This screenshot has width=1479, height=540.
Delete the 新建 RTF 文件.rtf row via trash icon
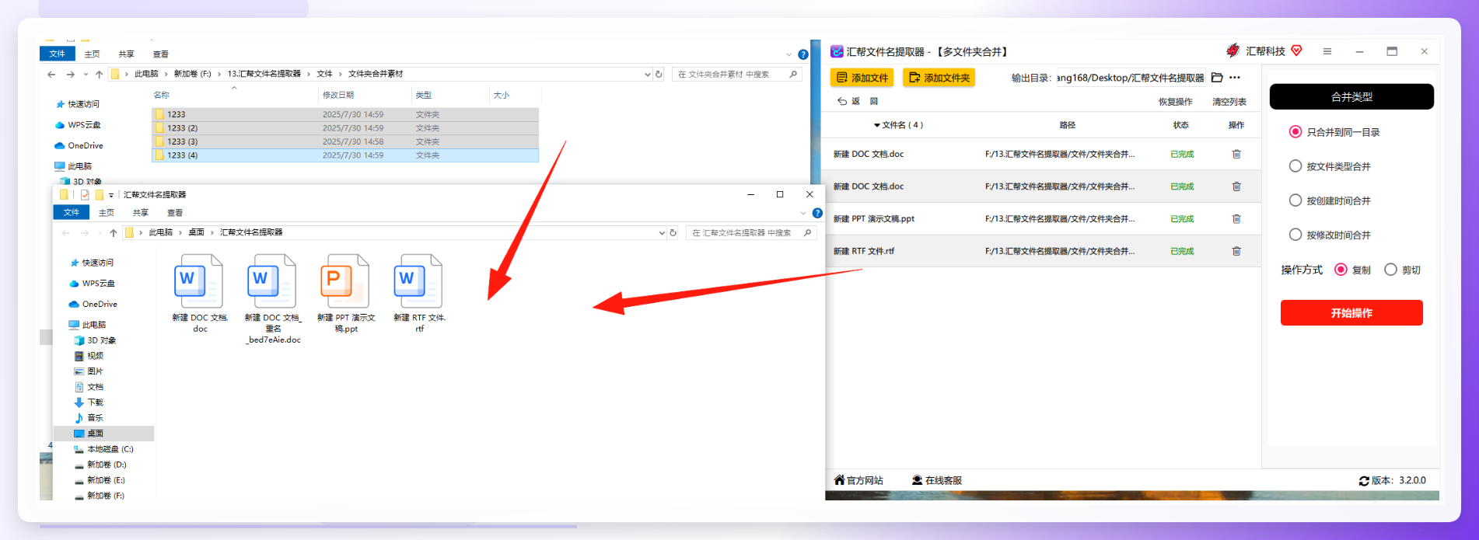pos(1236,251)
